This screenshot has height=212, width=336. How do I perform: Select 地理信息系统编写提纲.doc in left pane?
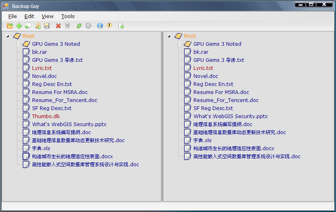[61, 132]
